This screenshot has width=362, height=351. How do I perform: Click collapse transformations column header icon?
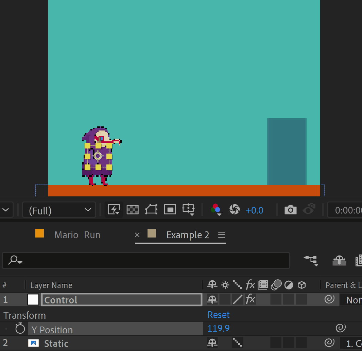point(225,285)
